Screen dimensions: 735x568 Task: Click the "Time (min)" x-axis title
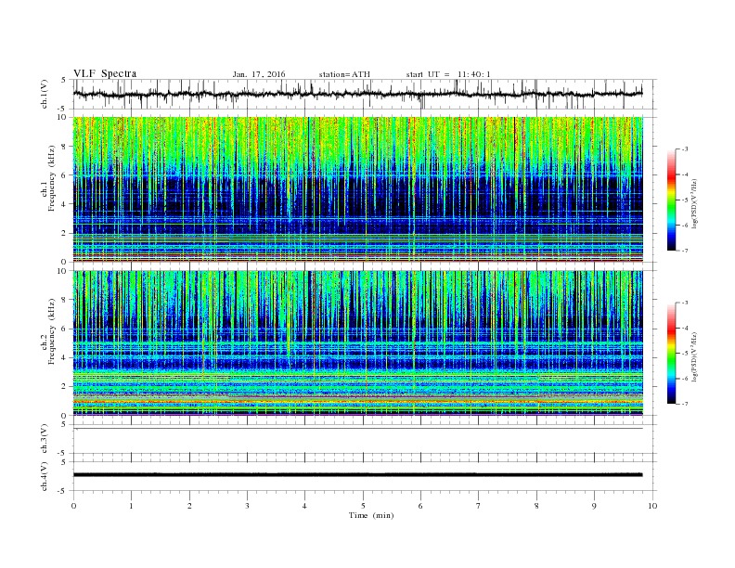[371, 515]
